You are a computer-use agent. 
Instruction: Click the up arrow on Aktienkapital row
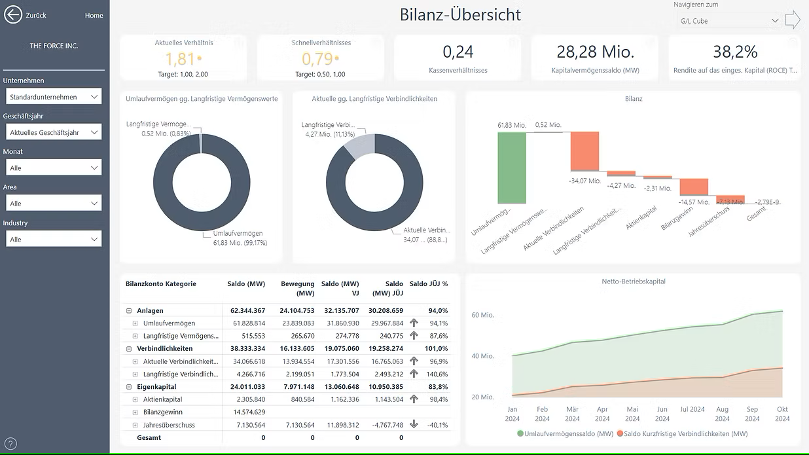pyautogui.click(x=413, y=399)
